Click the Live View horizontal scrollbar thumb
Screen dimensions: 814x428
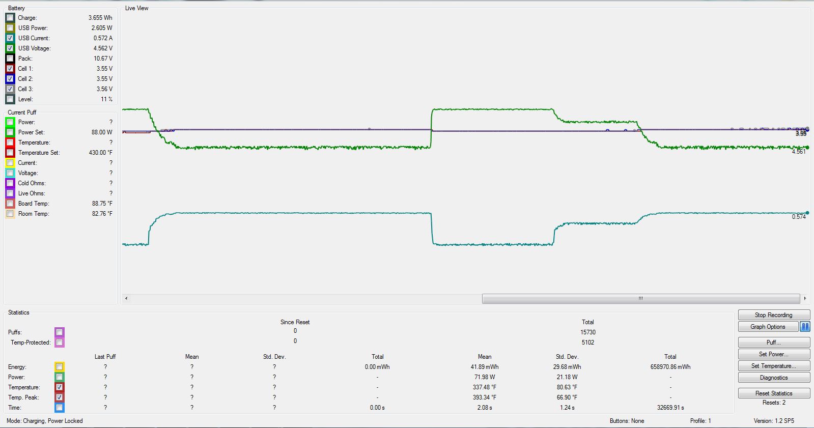[x=640, y=298]
